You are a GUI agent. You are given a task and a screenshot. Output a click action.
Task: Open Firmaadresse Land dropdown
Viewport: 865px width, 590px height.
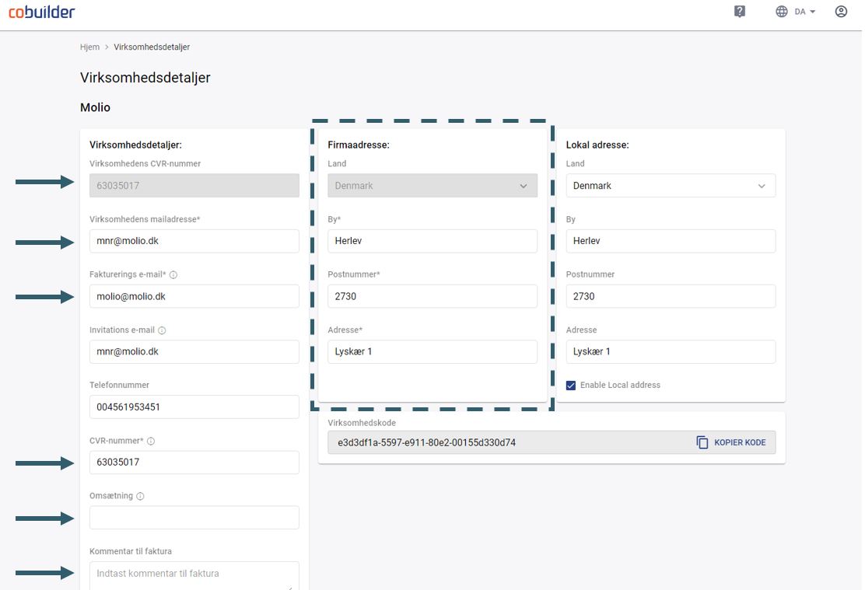click(x=432, y=186)
